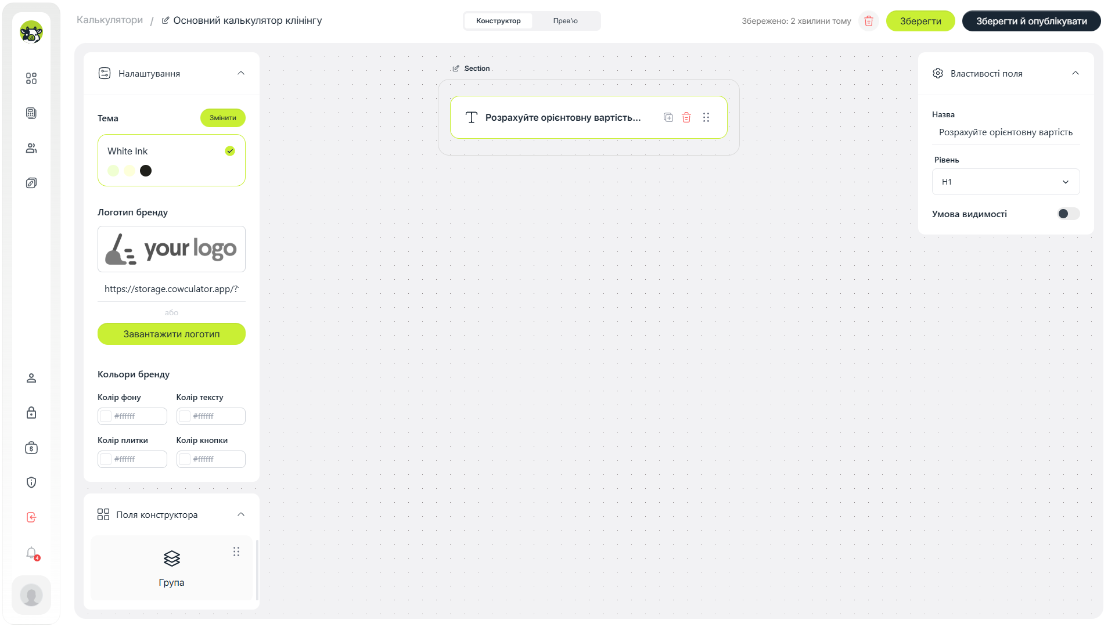Open the dashboard grid icon in sidebar
1115x627 pixels.
pyautogui.click(x=31, y=78)
